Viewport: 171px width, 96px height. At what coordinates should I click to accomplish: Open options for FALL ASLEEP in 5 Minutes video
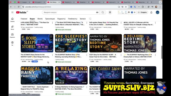coord(155,23)
